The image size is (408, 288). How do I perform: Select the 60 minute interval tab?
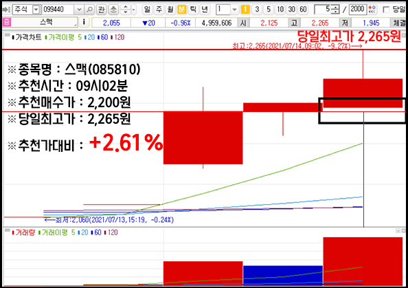pos(303,10)
